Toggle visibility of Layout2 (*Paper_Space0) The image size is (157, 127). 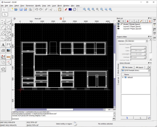click(x=118, y=29)
